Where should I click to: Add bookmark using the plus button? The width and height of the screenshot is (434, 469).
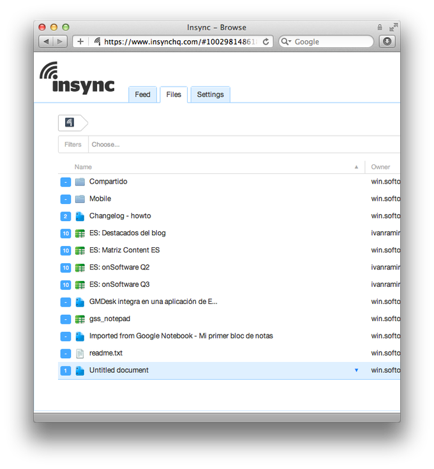[80, 41]
